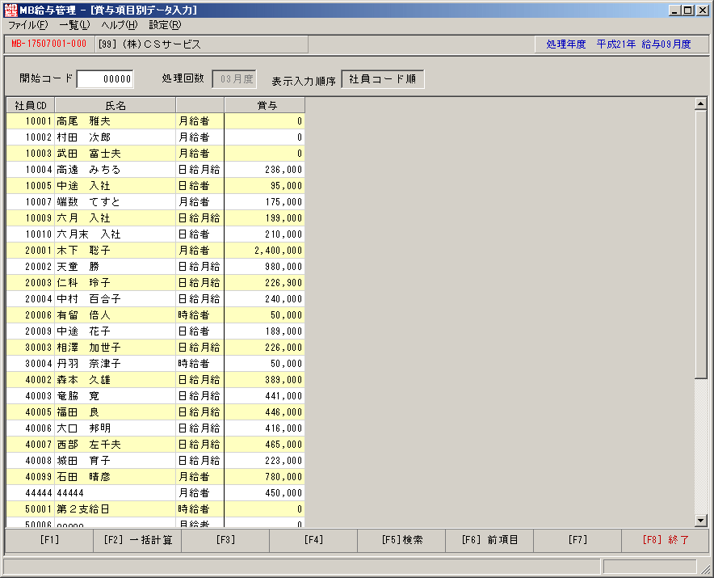Select the 780,000 bonus cell
The width and height of the screenshot is (714, 578).
pos(265,477)
